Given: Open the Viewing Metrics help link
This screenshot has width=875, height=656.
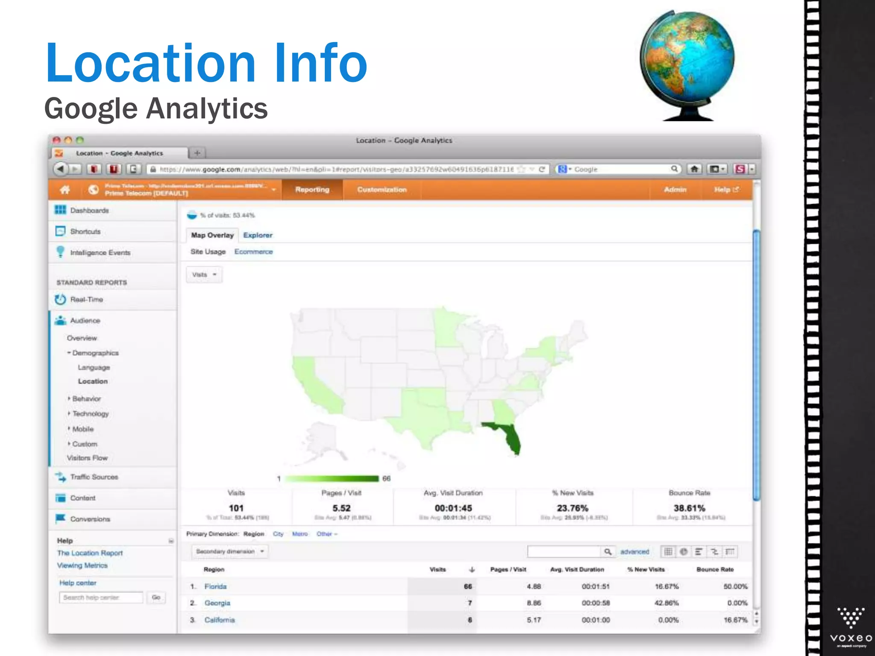Looking at the screenshot, I should tap(82, 565).
